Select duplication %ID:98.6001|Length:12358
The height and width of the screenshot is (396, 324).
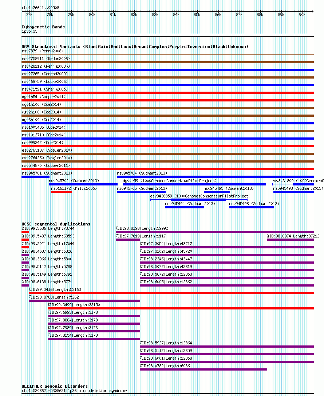click(x=166, y=359)
